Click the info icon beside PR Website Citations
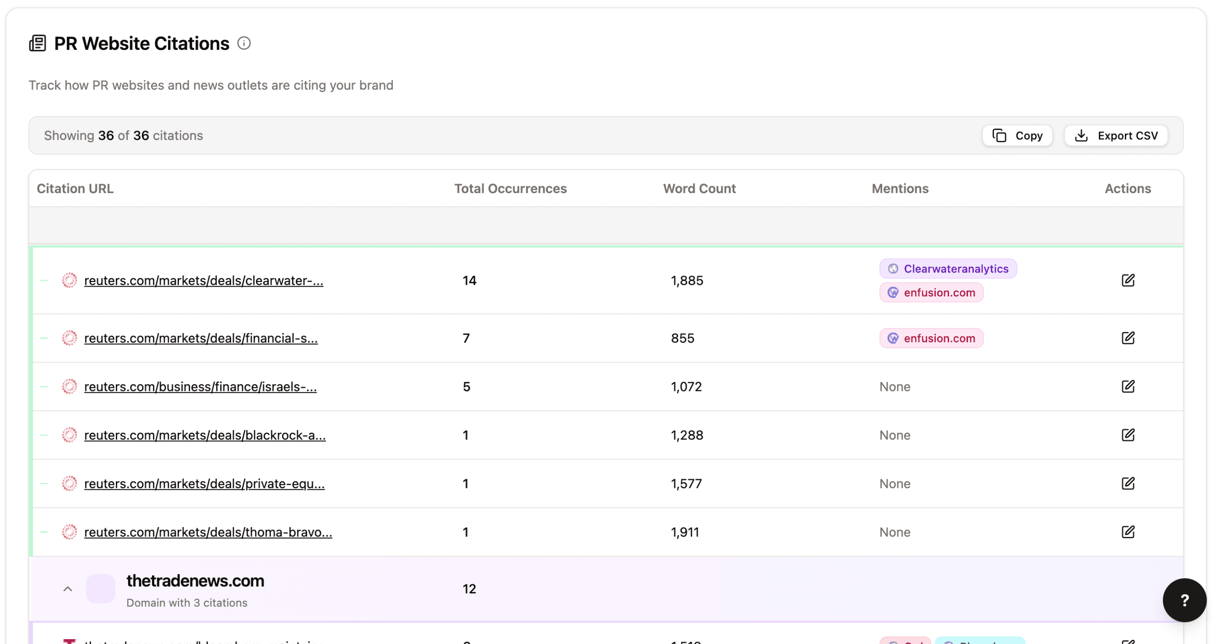 click(x=244, y=43)
